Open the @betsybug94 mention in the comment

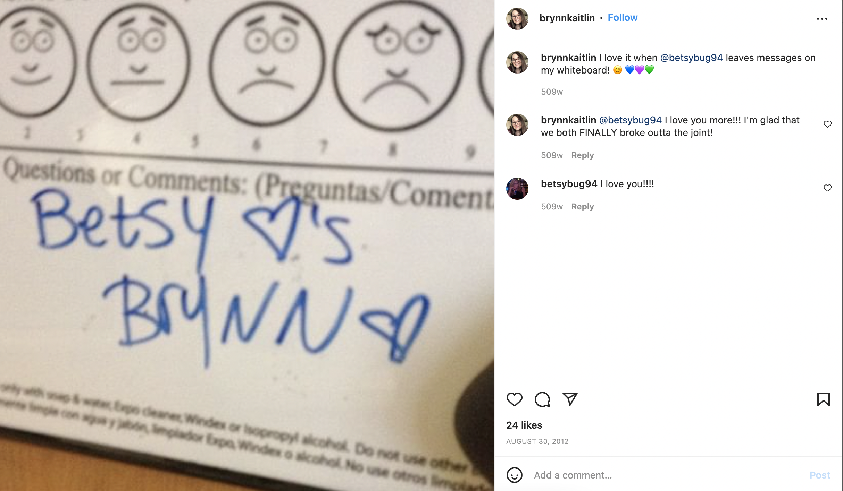(x=631, y=120)
